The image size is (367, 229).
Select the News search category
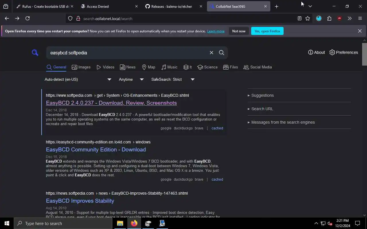[128, 67]
